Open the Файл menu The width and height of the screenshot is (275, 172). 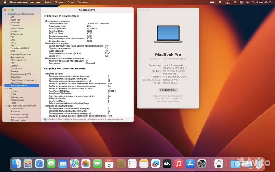(47, 2)
